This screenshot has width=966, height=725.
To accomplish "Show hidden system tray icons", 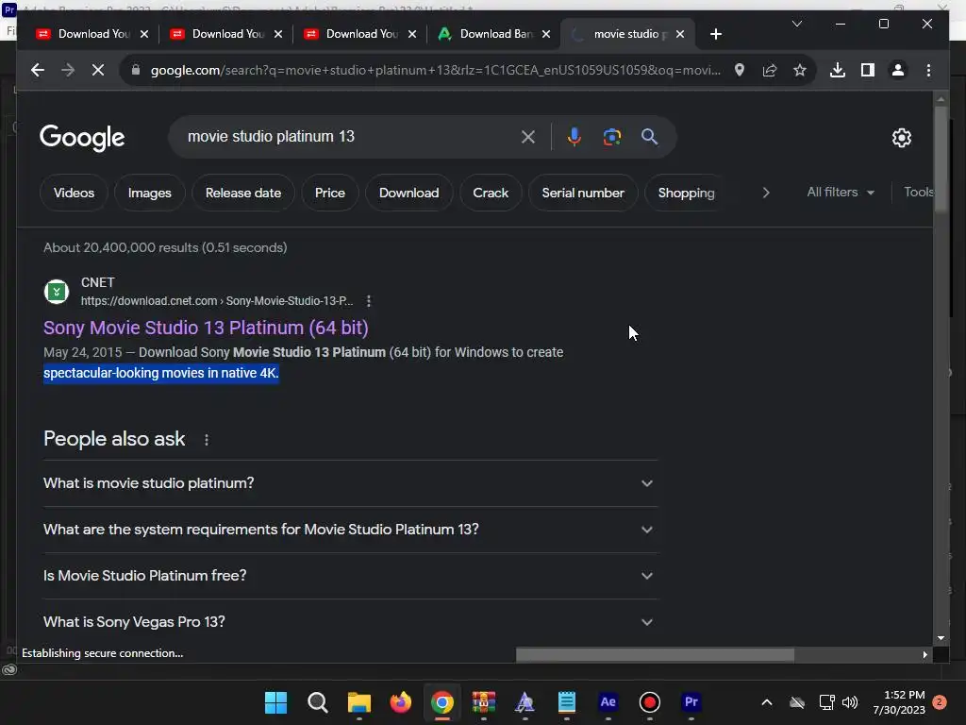I will pyautogui.click(x=766, y=702).
